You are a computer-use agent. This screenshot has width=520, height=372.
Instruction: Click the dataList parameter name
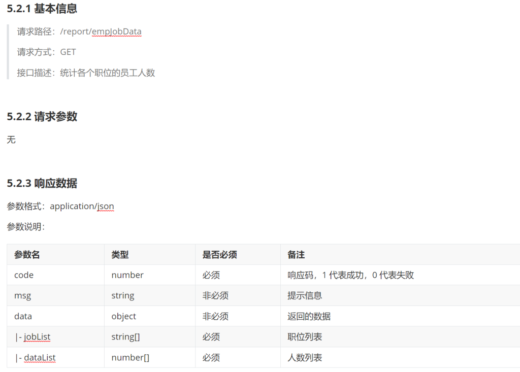tap(40, 358)
